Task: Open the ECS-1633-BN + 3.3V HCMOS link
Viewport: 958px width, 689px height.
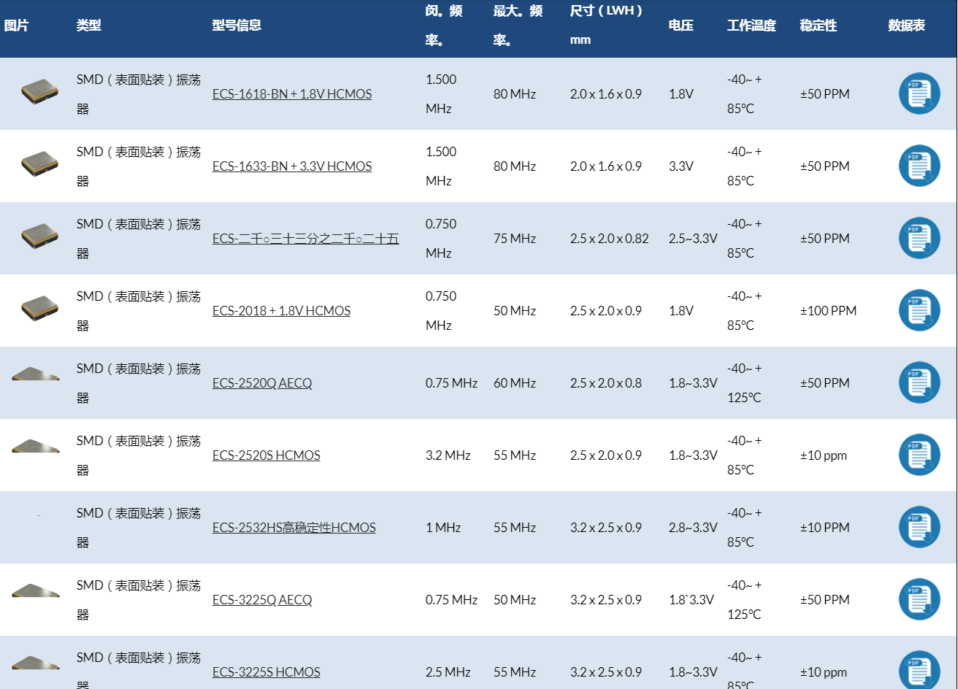Action: 291,166
